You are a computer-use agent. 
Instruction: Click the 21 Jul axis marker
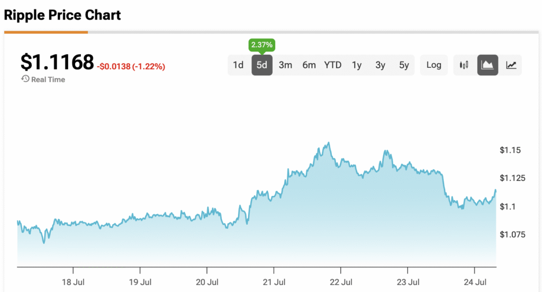click(x=274, y=282)
